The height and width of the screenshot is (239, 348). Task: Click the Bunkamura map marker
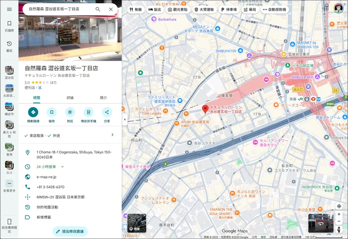tap(154, 19)
